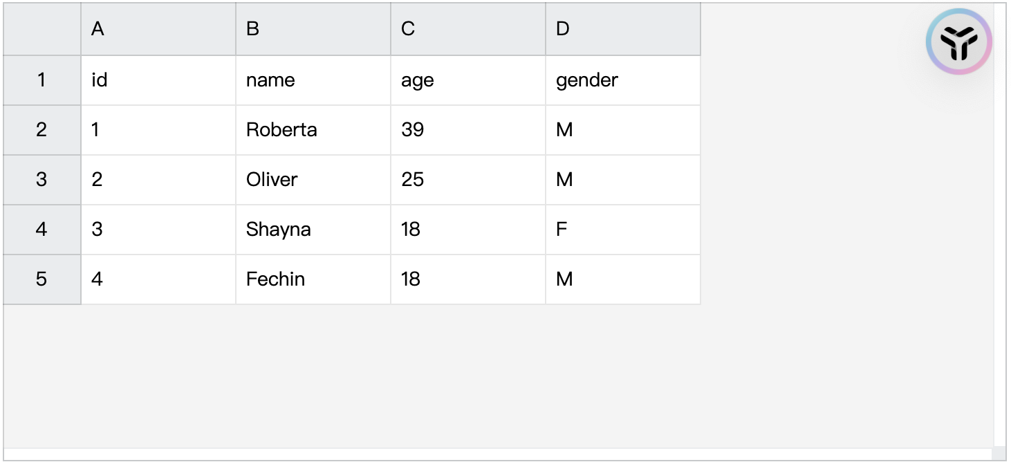Select column C header
Image resolution: width=1011 pixels, height=462 pixels.
pyautogui.click(x=468, y=29)
